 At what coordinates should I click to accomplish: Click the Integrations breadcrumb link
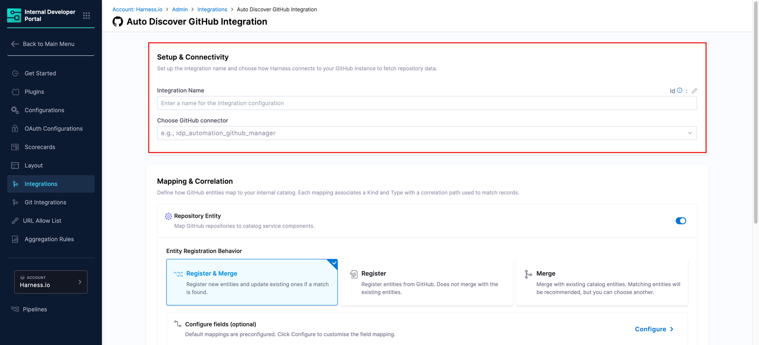(212, 9)
